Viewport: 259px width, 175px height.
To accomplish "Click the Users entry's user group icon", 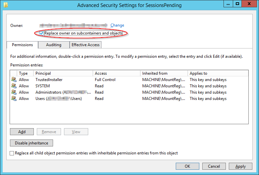I will 14,98.
